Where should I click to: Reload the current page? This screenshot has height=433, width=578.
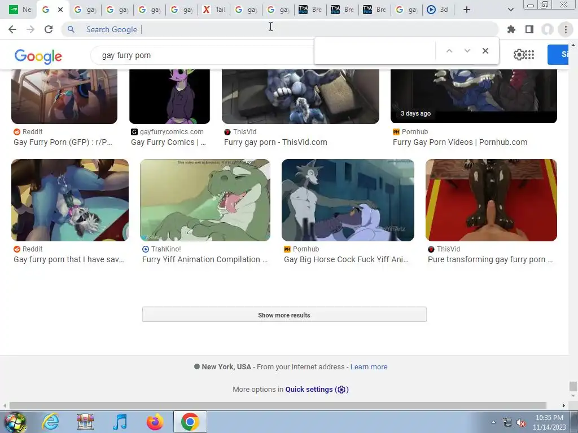(x=49, y=29)
